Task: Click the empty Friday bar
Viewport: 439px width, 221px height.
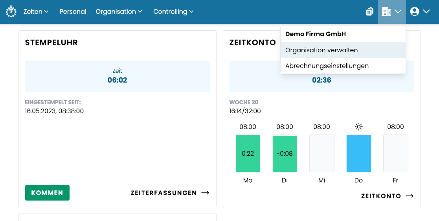Action: pyautogui.click(x=395, y=153)
